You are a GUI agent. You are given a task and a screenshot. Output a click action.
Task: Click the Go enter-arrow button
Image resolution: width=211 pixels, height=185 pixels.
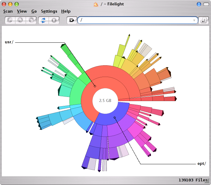[x=203, y=20]
